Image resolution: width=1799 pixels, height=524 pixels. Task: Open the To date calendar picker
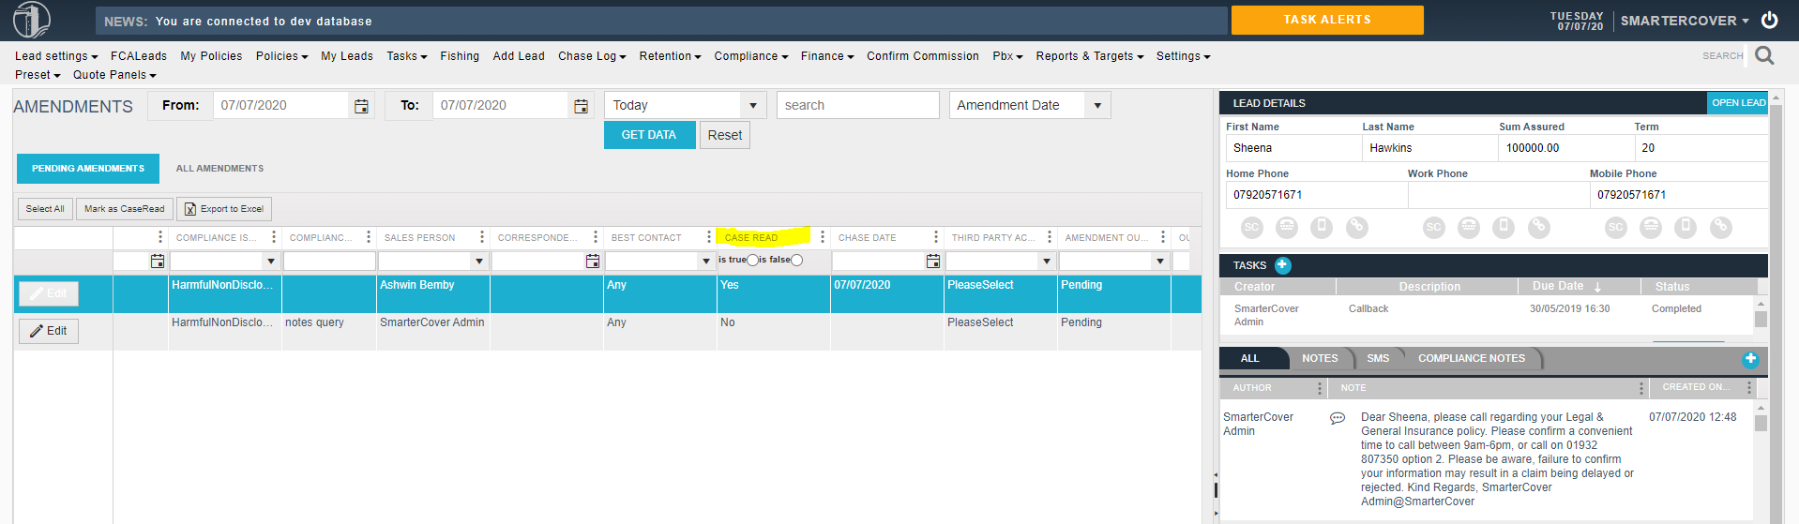(x=581, y=106)
